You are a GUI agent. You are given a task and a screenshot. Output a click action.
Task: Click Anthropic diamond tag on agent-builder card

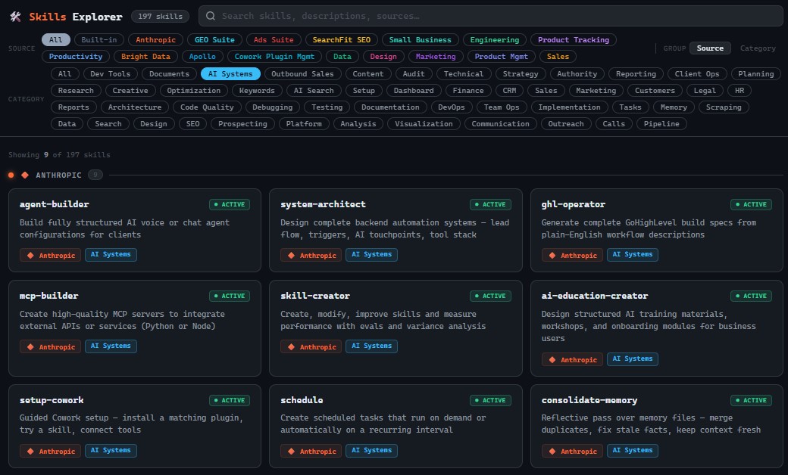(50, 255)
